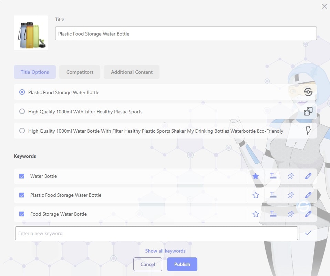
Task: Edit the Food Storage Water Bottle keyword with pencil
Action: pyautogui.click(x=308, y=214)
